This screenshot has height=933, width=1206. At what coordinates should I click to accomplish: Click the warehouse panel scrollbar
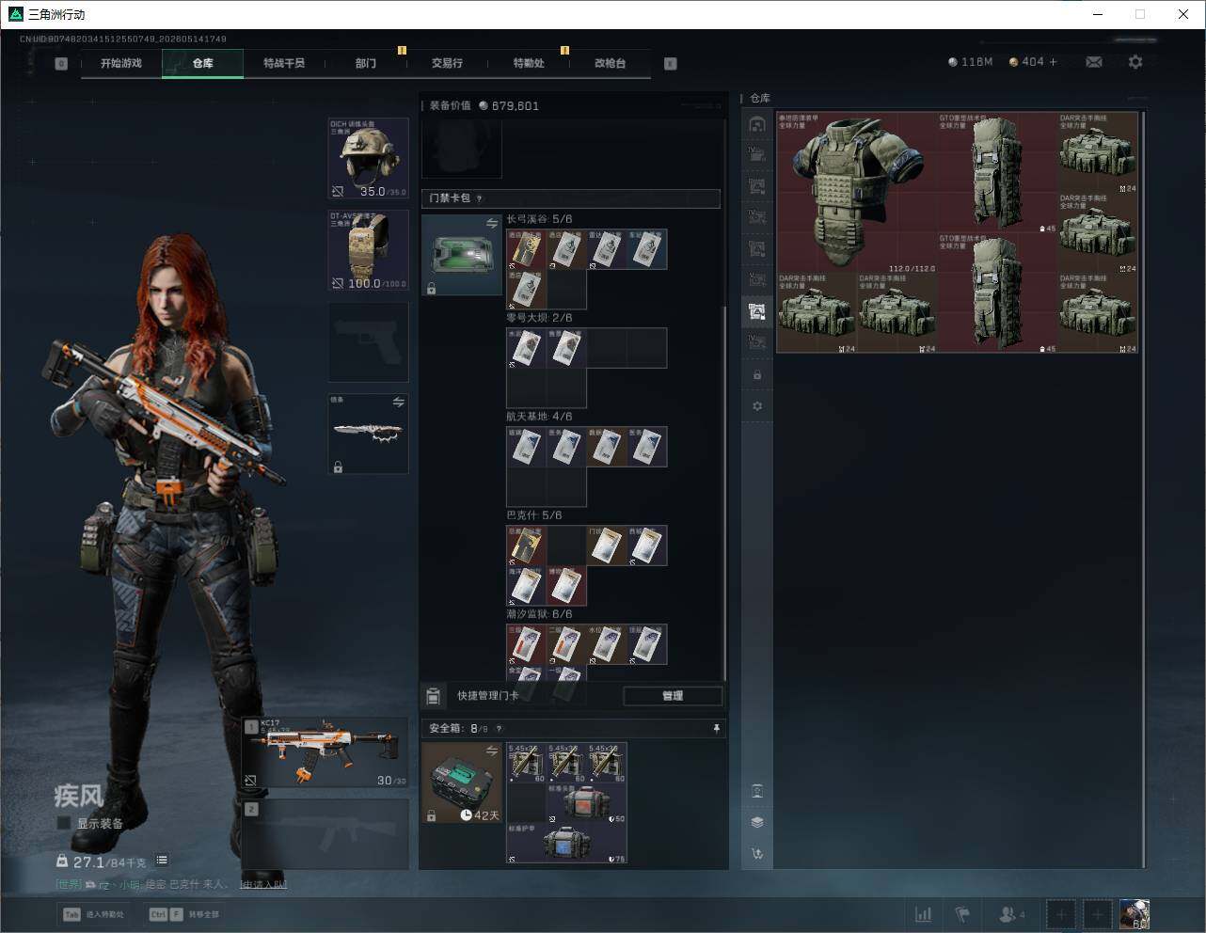(1143, 489)
